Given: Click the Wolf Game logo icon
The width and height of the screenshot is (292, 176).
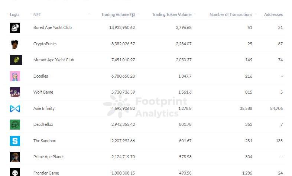Looking at the screenshot, I should 15,92.
